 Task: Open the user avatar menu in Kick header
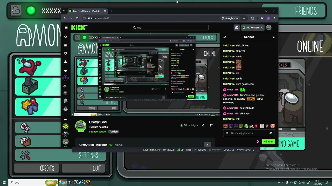[269, 28]
